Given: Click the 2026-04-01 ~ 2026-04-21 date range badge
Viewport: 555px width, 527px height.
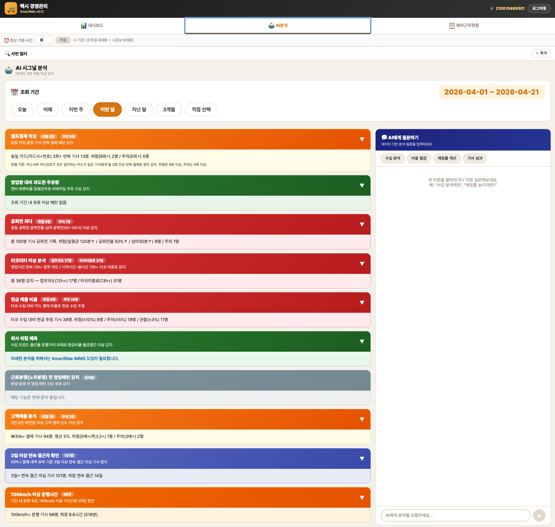Looking at the screenshot, I should (491, 92).
